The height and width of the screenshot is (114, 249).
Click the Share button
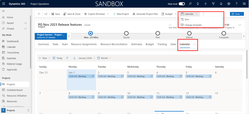pyautogui.click(x=237, y=14)
